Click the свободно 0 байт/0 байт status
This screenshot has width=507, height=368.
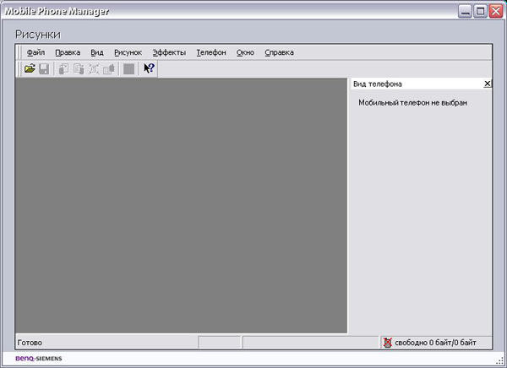click(x=435, y=343)
